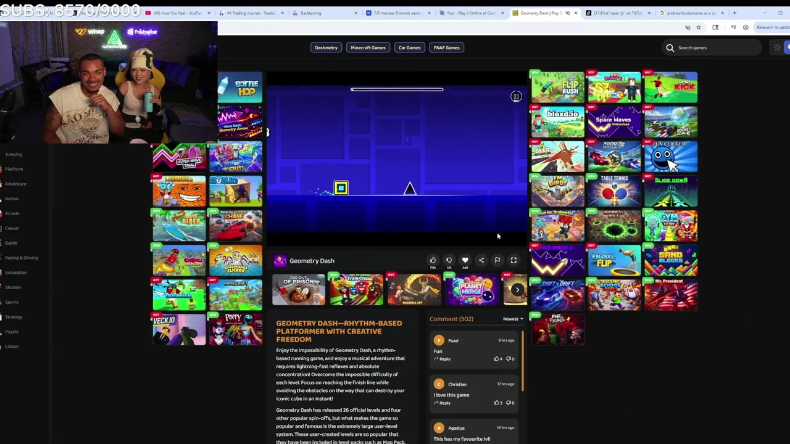The width and height of the screenshot is (790, 444).
Task: Open the Car Games category
Action: coord(409,47)
